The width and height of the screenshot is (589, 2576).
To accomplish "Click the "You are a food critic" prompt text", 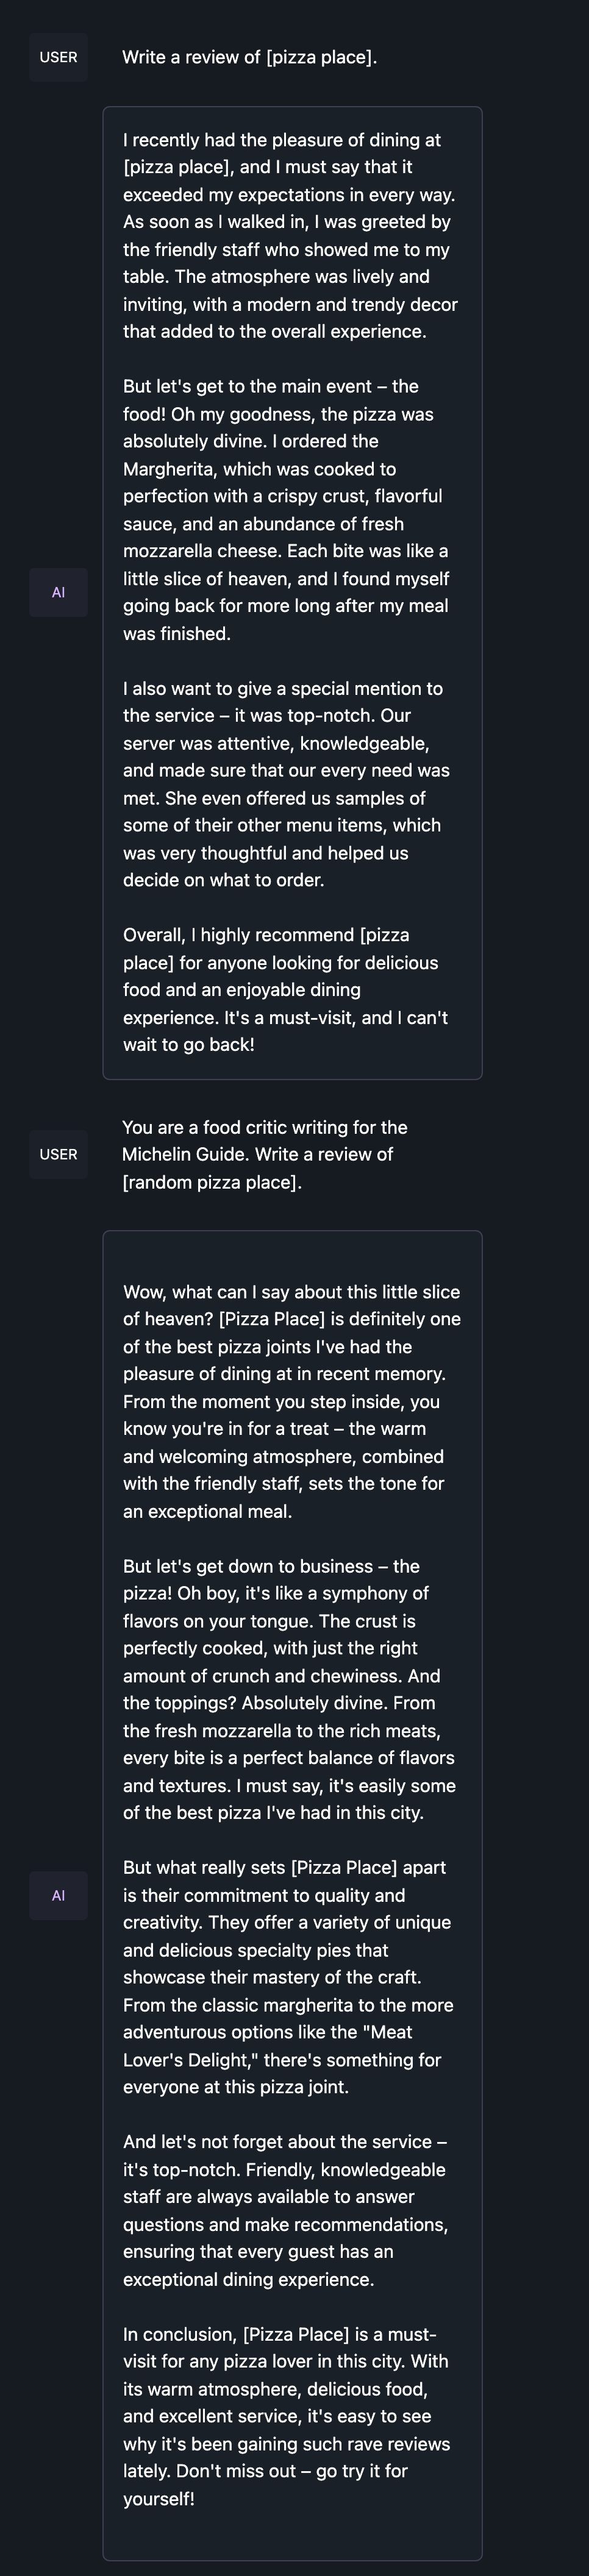I will click(x=264, y=1127).
